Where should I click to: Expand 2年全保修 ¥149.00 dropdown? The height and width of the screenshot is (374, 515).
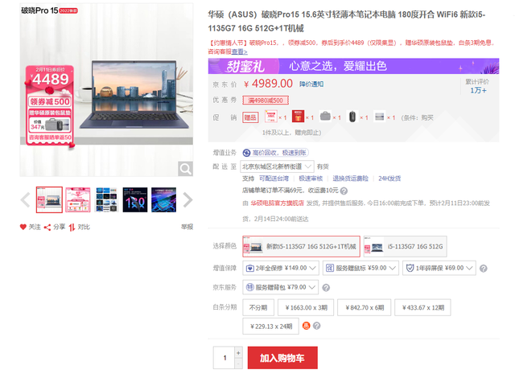coord(281,268)
